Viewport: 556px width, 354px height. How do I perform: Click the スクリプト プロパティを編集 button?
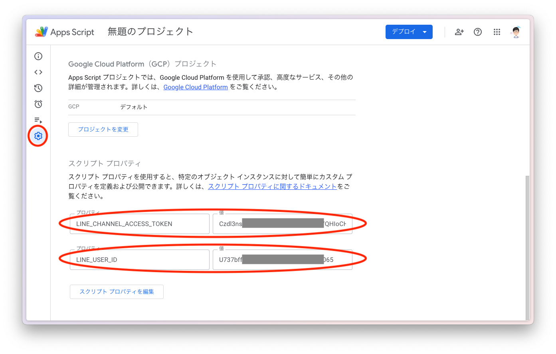pos(117,291)
